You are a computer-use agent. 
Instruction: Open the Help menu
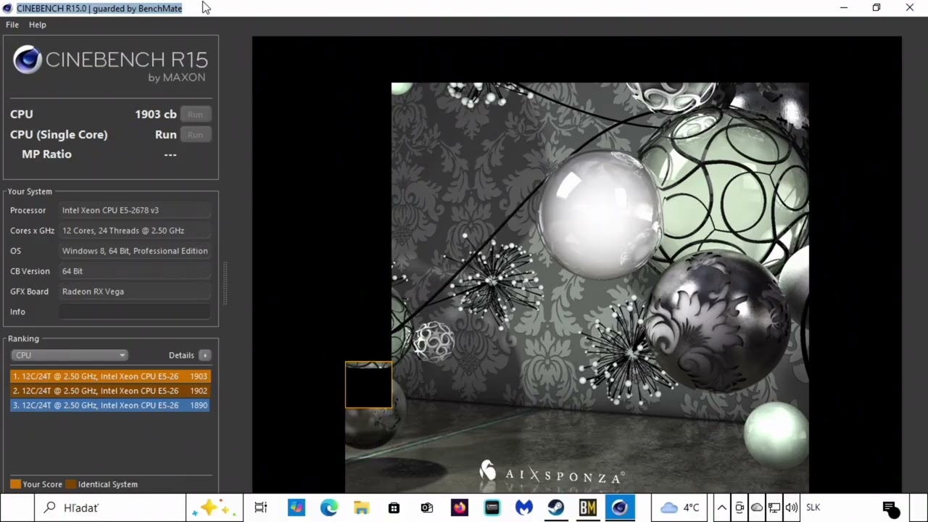(x=38, y=25)
